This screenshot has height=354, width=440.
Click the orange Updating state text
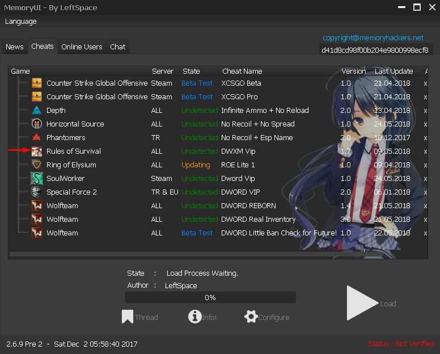(196, 165)
